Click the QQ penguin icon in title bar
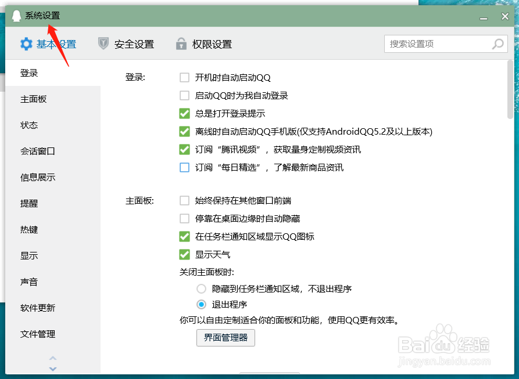 click(x=16, y=16)
